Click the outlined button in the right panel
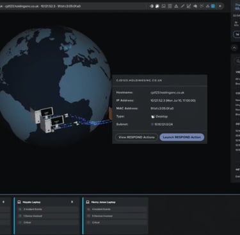 237,35
